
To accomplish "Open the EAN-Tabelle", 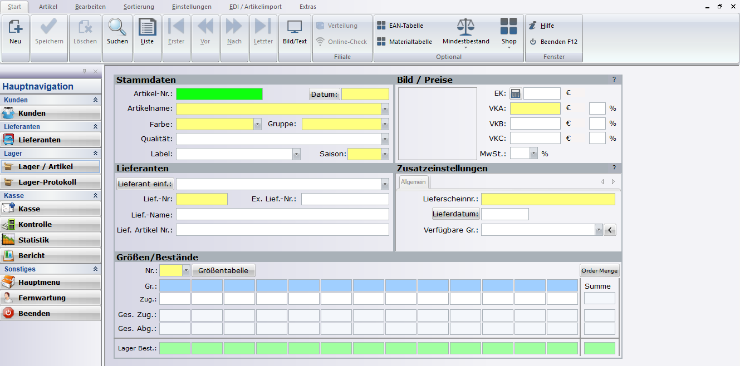I will click(x=400, y=26).
